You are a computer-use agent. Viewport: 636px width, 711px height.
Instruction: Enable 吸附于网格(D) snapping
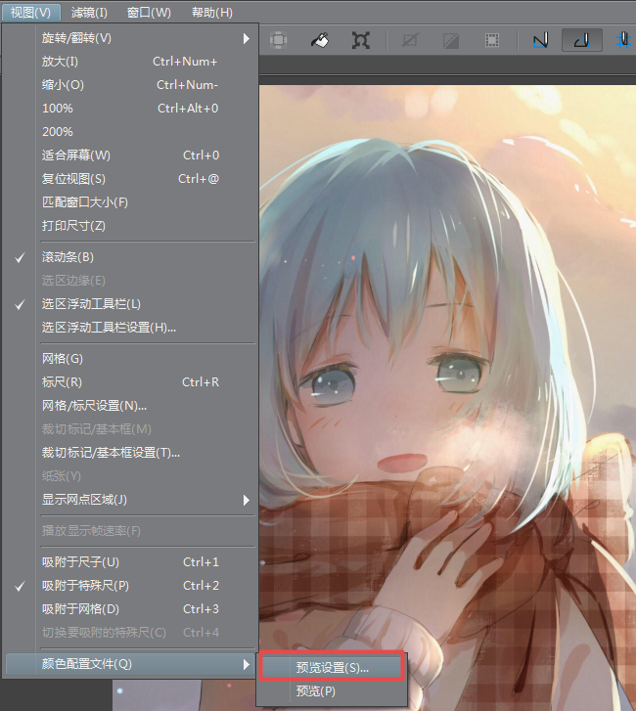(130, 609)
